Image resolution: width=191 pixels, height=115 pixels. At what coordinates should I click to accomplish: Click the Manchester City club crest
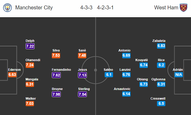[x=7, y=8]
